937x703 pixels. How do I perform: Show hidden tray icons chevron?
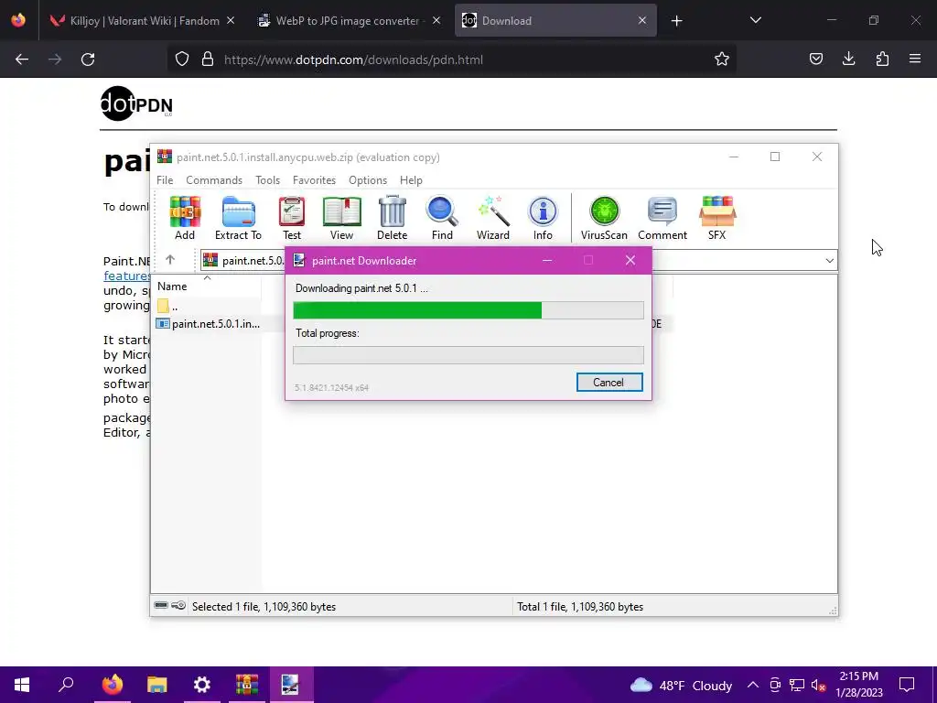click(x=753, y=685)
